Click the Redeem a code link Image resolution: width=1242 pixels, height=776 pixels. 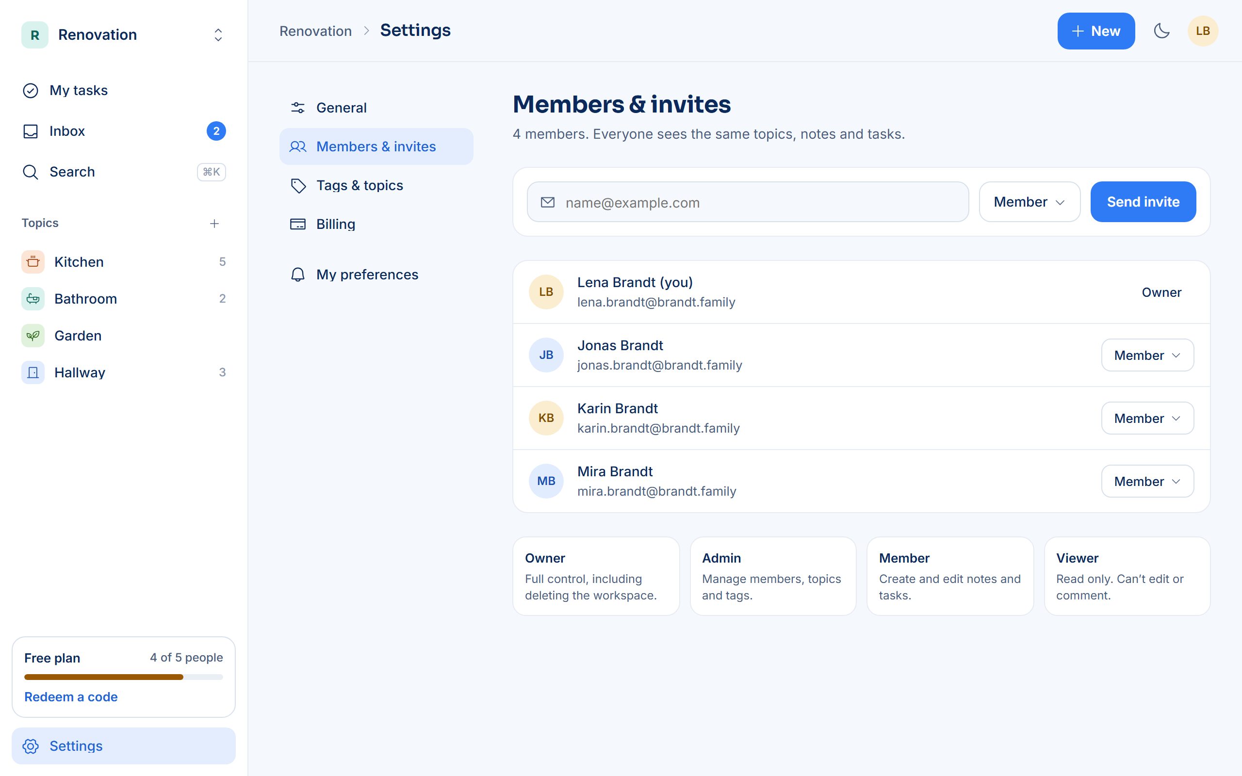point(71,697)
